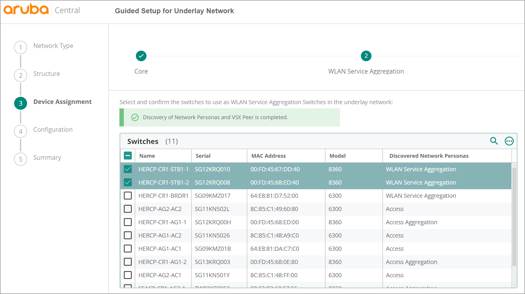
Task: Sort by Discovered Network Personas column header
Action: [429, 156]
